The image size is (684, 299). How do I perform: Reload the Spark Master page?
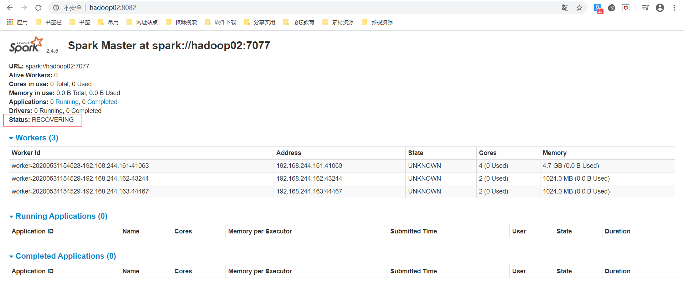[38, 7]
